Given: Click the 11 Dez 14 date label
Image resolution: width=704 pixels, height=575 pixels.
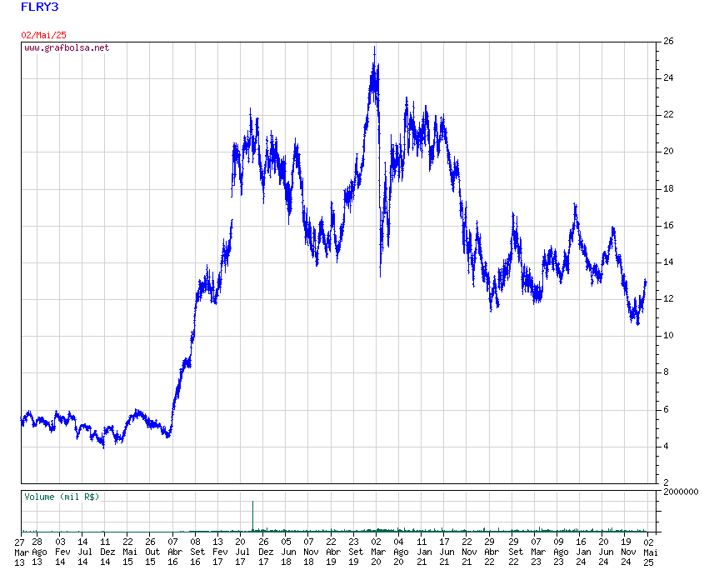Looking at the screenshot, I should 107,552.
